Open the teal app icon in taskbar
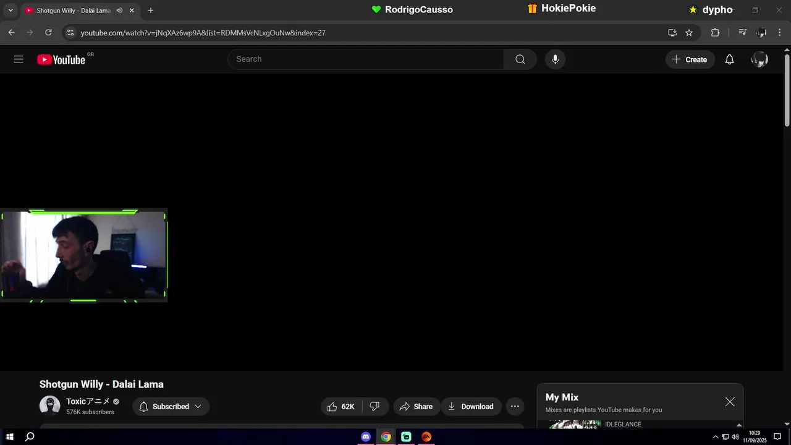Viewport: 791px width, 445px height. tap(406, 437)
